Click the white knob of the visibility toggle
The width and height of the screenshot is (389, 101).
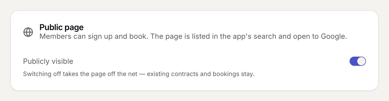(x=361, y=61)
